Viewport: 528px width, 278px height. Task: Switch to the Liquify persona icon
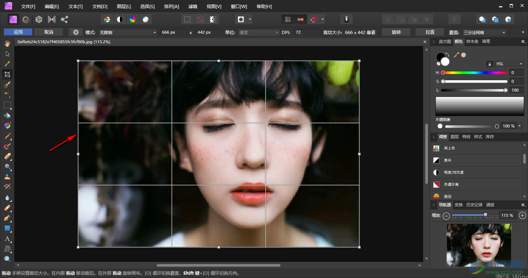26,19
